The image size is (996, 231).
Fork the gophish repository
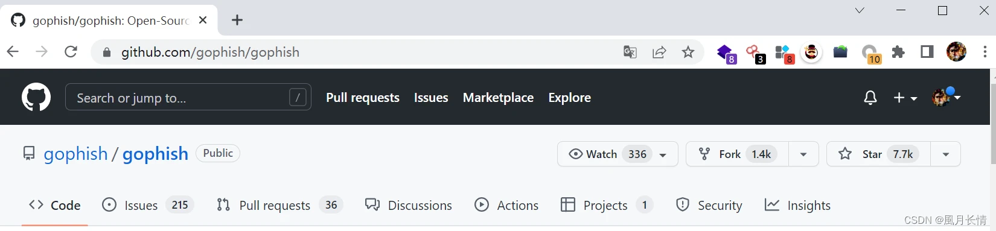[x=737, y=154]
